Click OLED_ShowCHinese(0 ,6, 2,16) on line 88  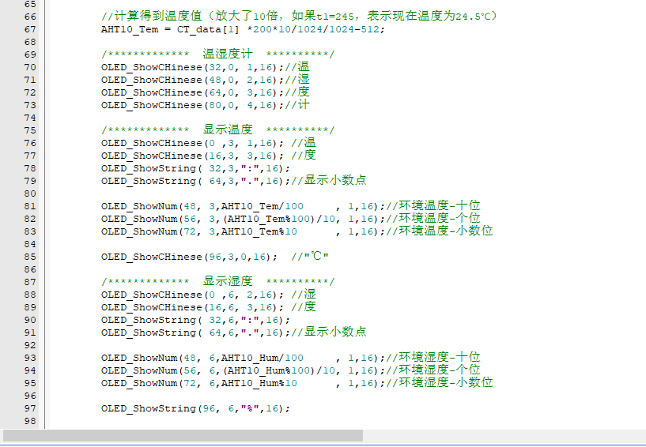click(192, 295)
